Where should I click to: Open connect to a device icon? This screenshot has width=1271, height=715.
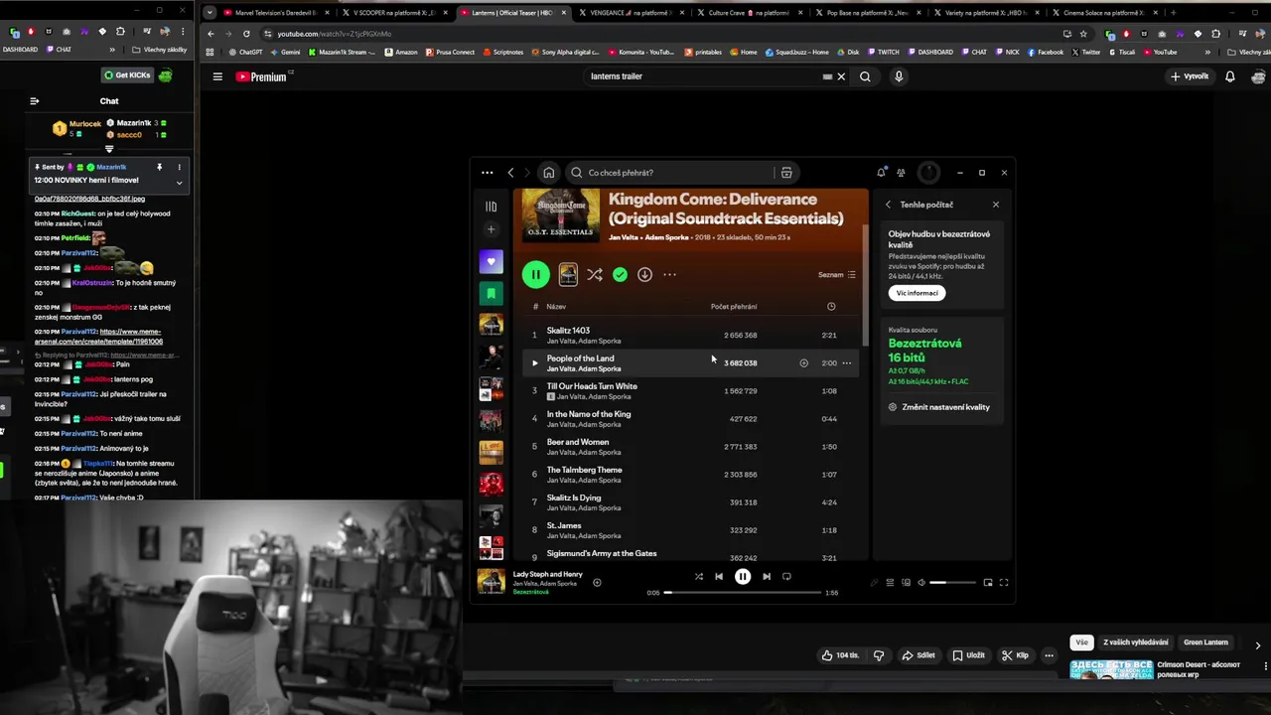[x=906, y=583]
